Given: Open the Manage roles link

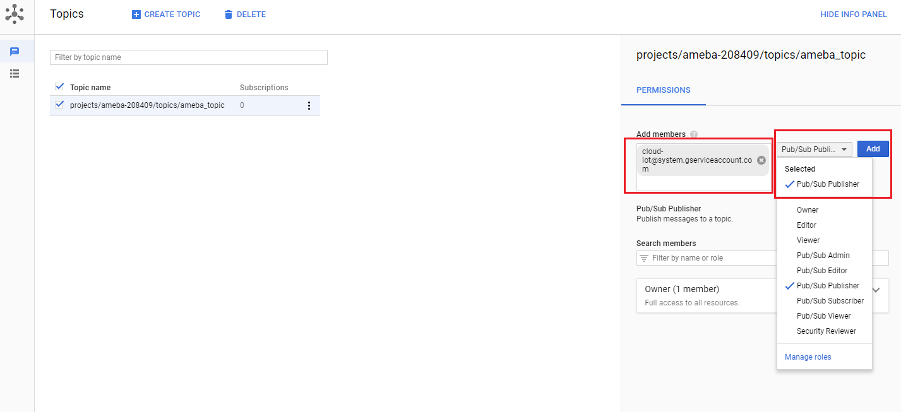Looking at the screenshot, I should tap(808, 357).
